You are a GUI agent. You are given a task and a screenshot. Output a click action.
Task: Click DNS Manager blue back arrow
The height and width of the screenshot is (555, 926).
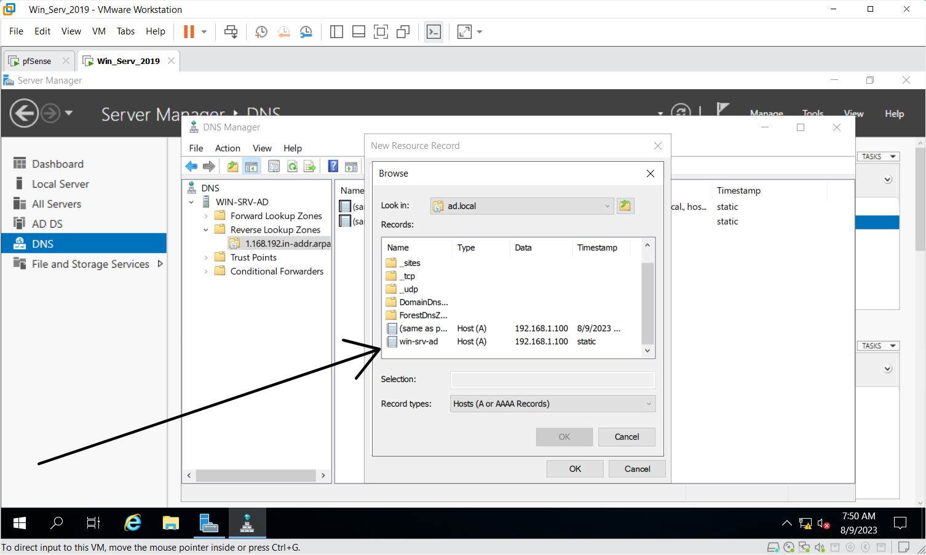point(192,166)
